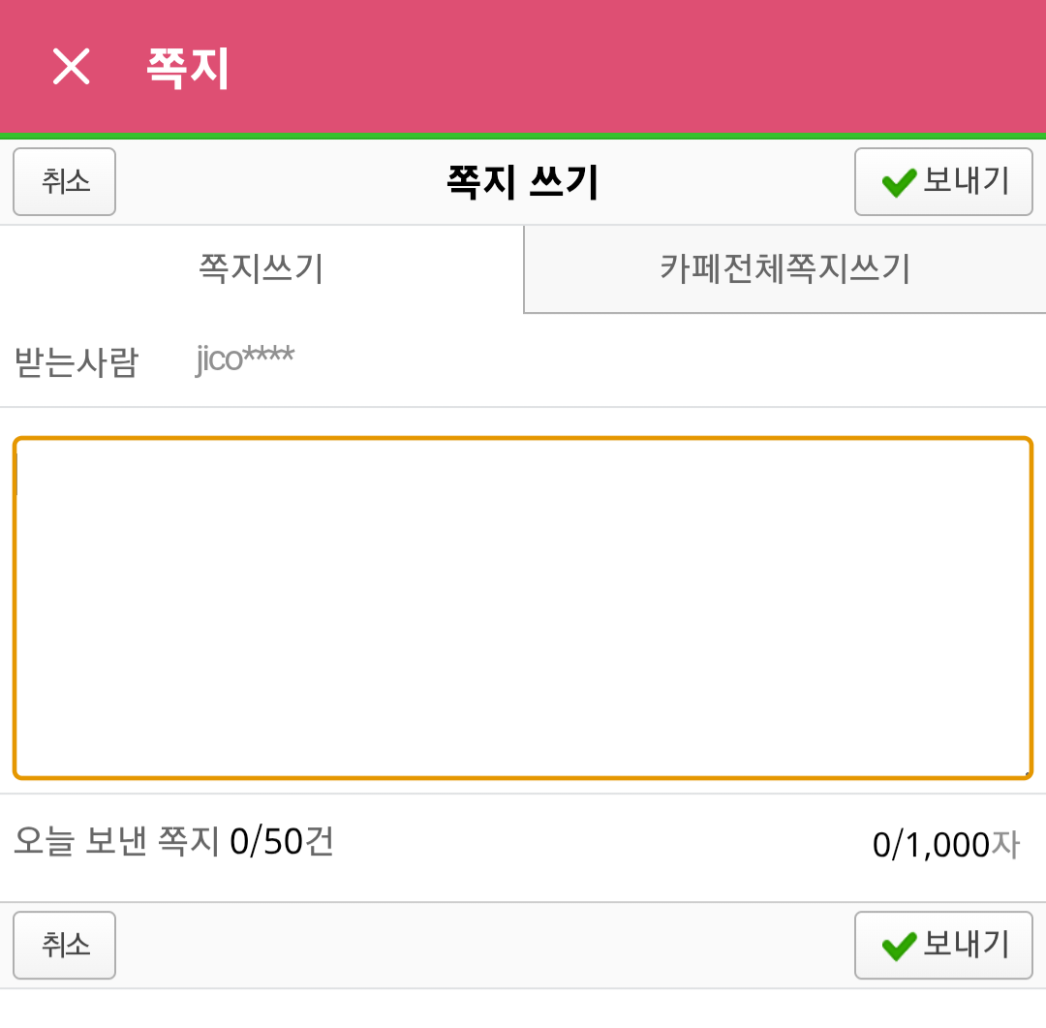Switch to the 쪽지쓰기 tab
Image resolution: width=1046 pixels, height=1028 pixels.
261,268
